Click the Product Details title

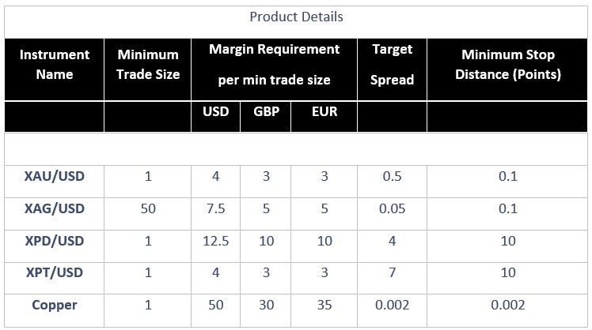pos(296,17)
